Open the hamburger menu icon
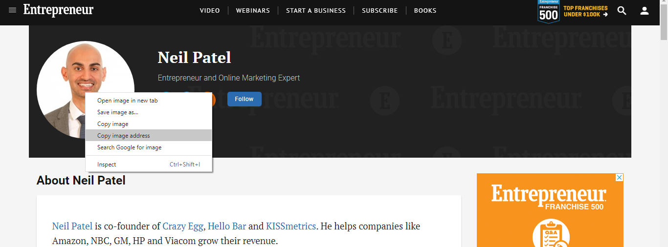Viewport: 668px width, 247px height. click(x=12, y=10)
